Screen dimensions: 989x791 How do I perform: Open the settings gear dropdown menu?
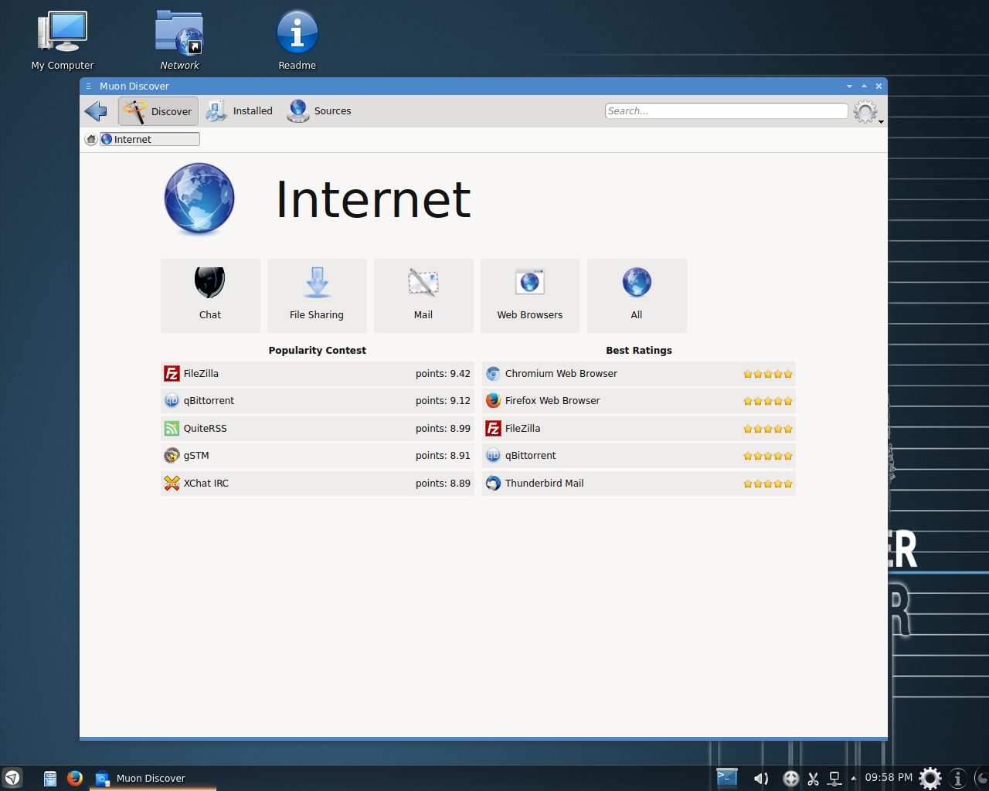(867, 112)
